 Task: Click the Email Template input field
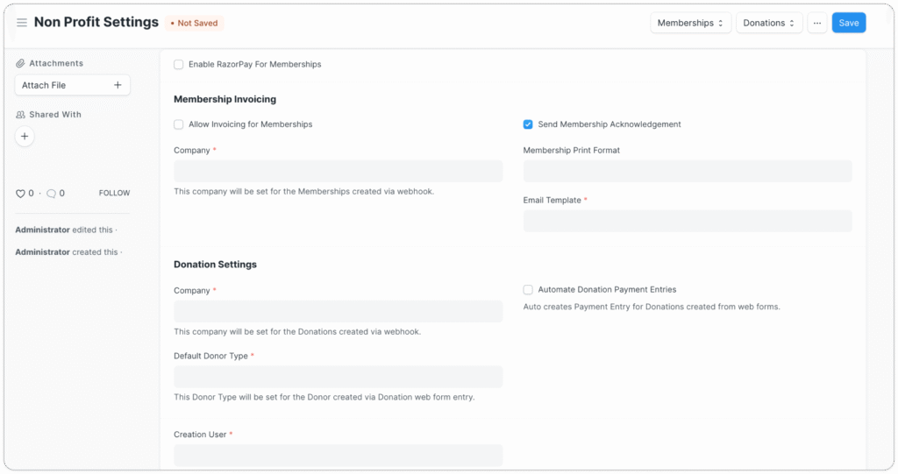(687, 221)
